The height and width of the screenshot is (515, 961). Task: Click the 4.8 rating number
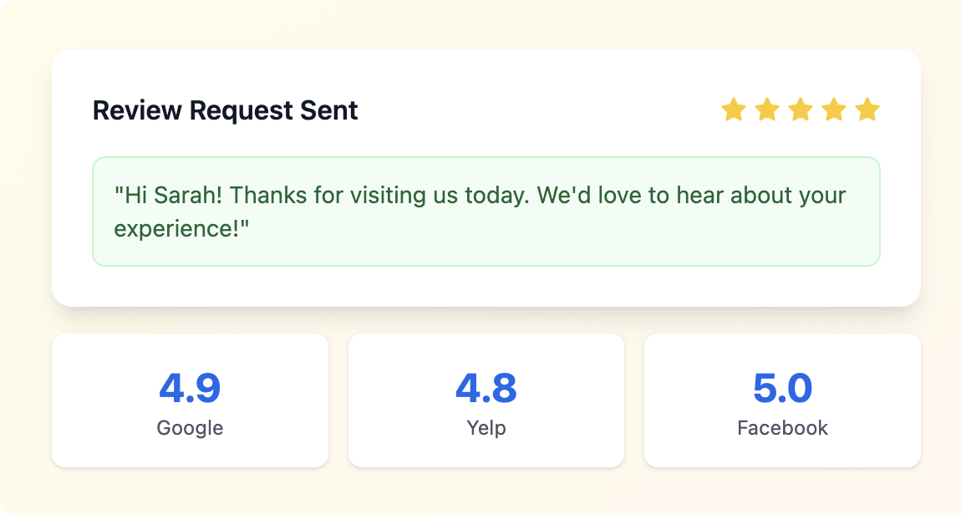tap(486, 388)
